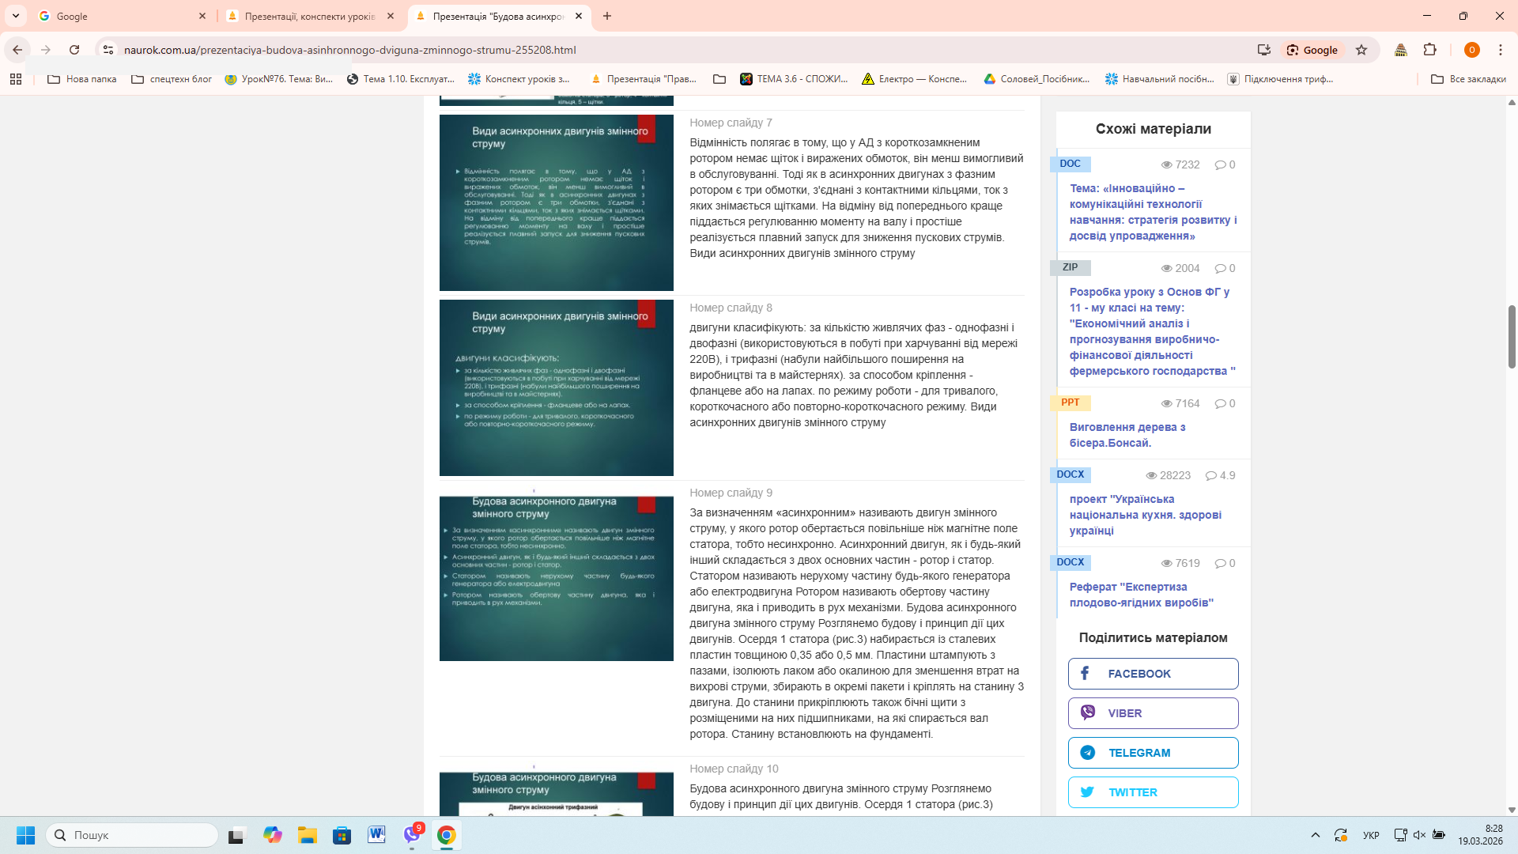Click the install app icon in address bar
The image size is (1518, 854).
[1263, 50]
